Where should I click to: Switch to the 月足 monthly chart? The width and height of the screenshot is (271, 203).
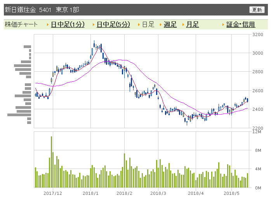pyautogui.click(x=192, y=24)
